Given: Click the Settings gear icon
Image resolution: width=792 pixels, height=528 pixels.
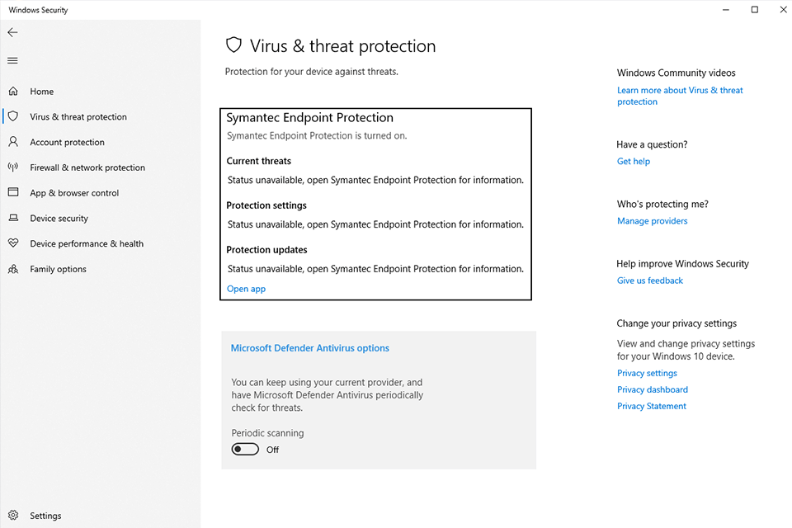Looking at the screenshot, I should pos(13,515).
